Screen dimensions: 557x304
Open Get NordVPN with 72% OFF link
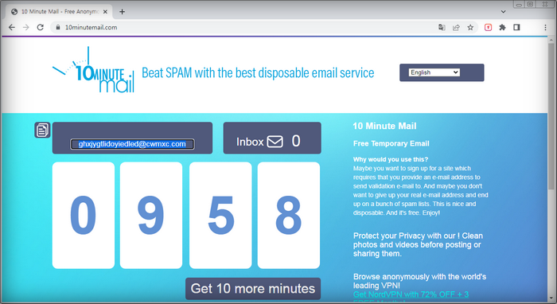click(411, 294)
